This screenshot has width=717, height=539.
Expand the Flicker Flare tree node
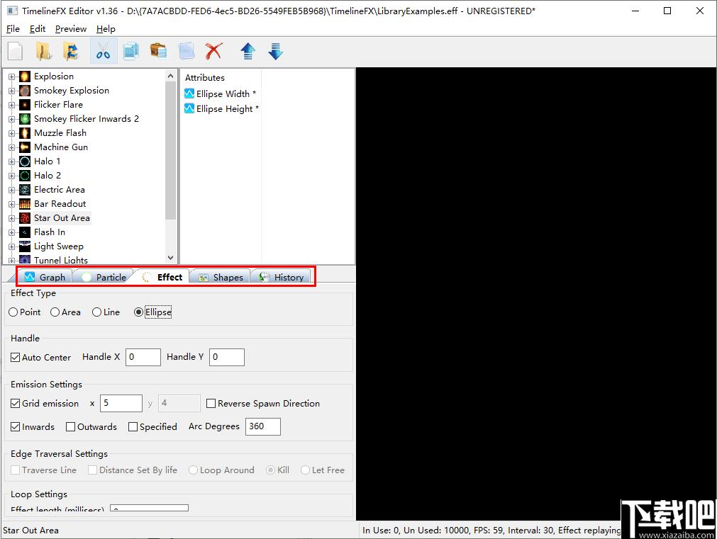(12, 105)
